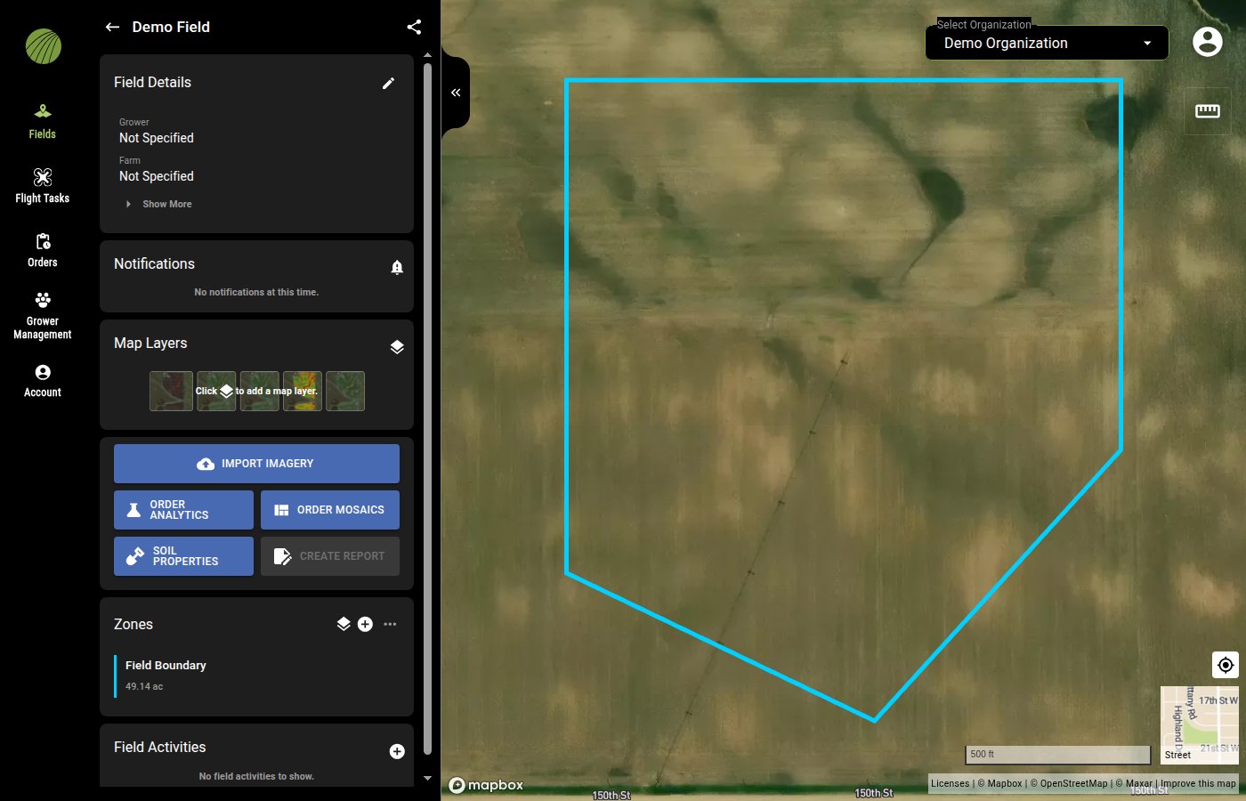Click the Notifications bell icon
1246x801 pixels.
click(x=397, y=267)
